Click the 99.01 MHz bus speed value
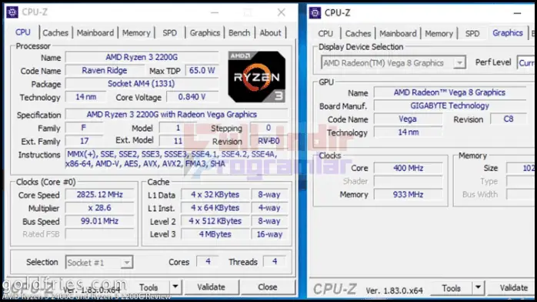The height and width of the screenshot is (302, 537). pos(100,221)
